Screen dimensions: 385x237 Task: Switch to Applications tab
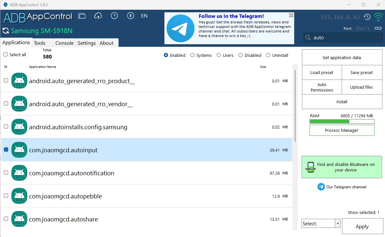pyautogui.click(x=16, y=42)
